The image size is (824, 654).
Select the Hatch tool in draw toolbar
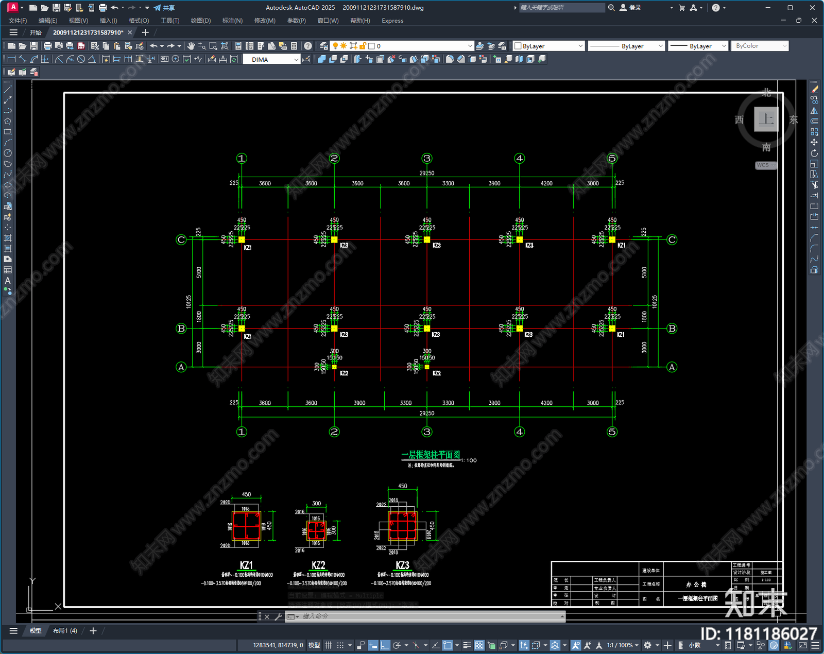click(x=8, y=238)
